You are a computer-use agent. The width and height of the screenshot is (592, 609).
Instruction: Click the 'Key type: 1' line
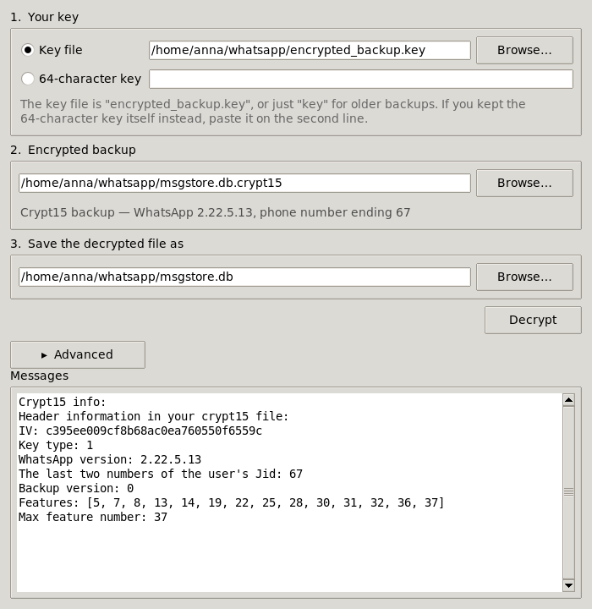[x=56, y=445]
